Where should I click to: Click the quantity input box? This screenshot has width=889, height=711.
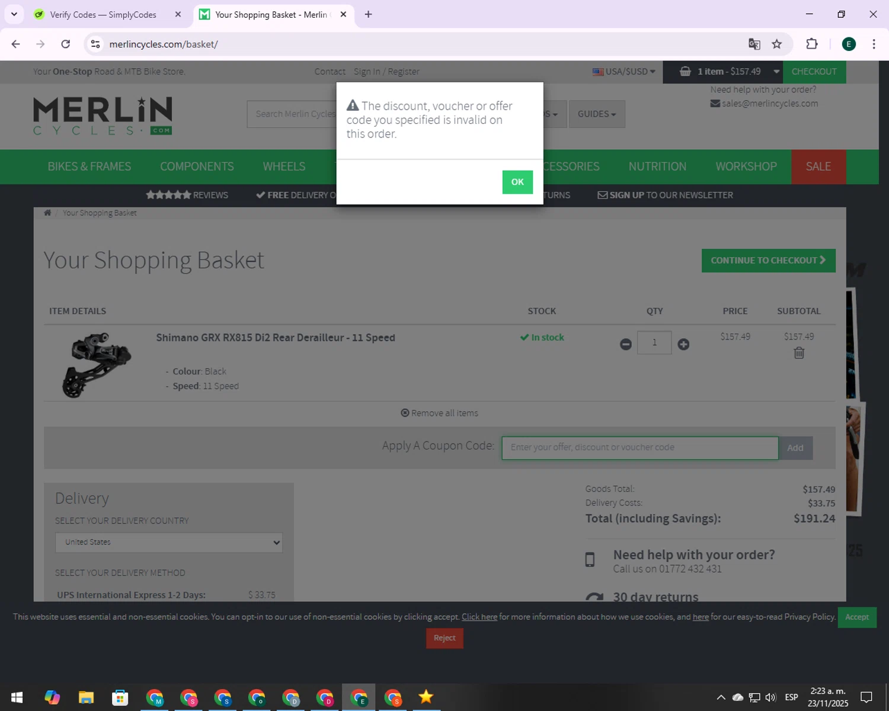tap(654, 342)
